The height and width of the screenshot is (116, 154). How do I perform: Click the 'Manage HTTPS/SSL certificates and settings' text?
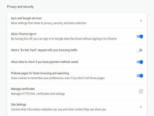tap(38, 94)
